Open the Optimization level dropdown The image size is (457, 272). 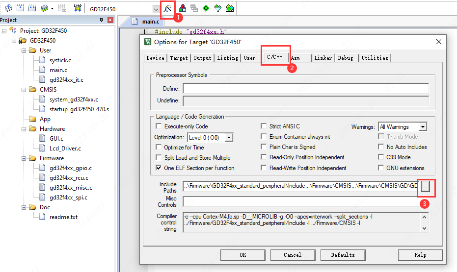pos(229,138)
